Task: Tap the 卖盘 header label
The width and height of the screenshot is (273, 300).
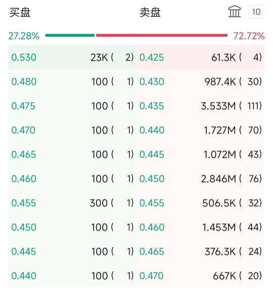Action: point(150,13)
